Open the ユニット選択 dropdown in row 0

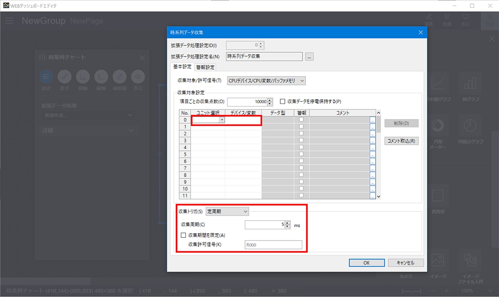tap(221, 120)
